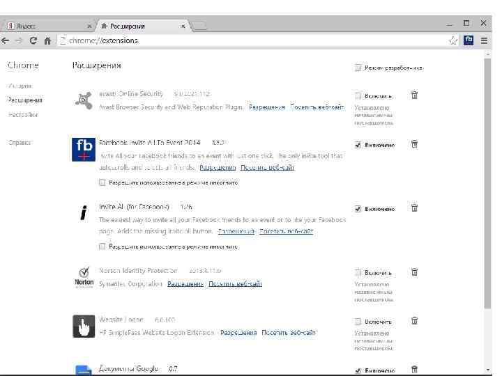Bookmark this page with the star icon

point(453,40)
